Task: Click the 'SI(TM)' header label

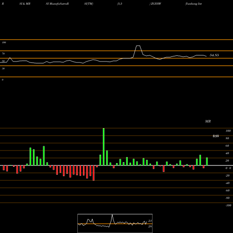Action: [x=89, y=4]
